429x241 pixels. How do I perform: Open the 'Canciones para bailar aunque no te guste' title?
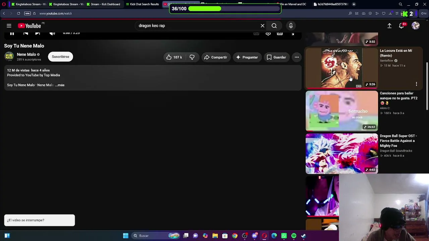(399, 98)
